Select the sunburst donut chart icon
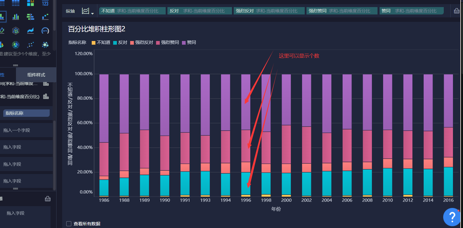Viewport: 463px width, 228px height. (16, 45)
